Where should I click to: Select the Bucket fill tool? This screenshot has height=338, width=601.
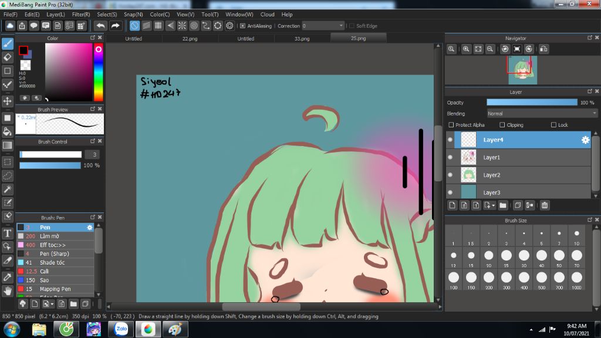pyautogui.click(x=7, y=131)
